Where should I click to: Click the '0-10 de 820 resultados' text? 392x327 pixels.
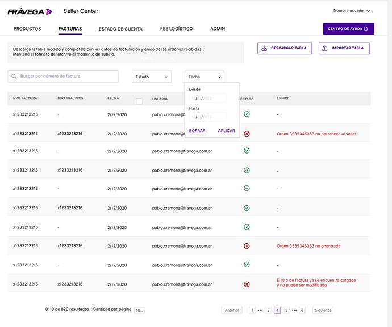pyautogui.click(x=67, y=309)
